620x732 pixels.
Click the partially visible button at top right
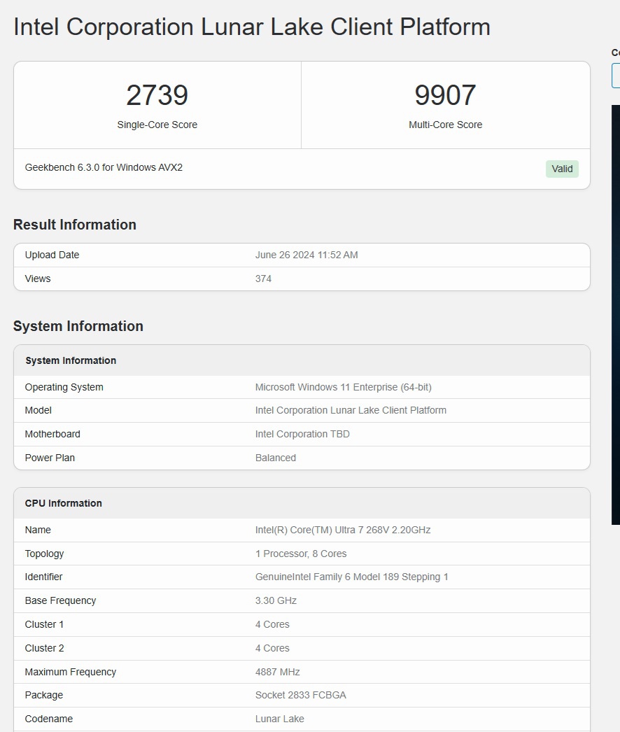[x=617, y=76]
